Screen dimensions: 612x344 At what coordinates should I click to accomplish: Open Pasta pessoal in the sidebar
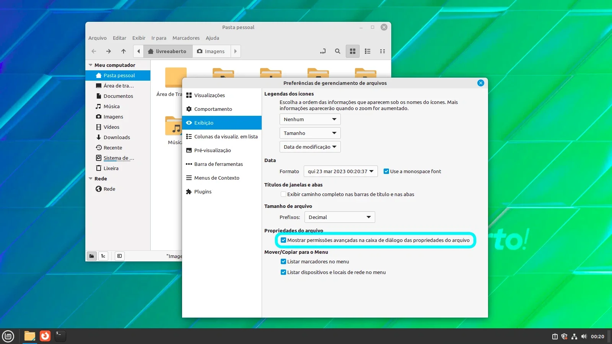click(x=118, y=75)
